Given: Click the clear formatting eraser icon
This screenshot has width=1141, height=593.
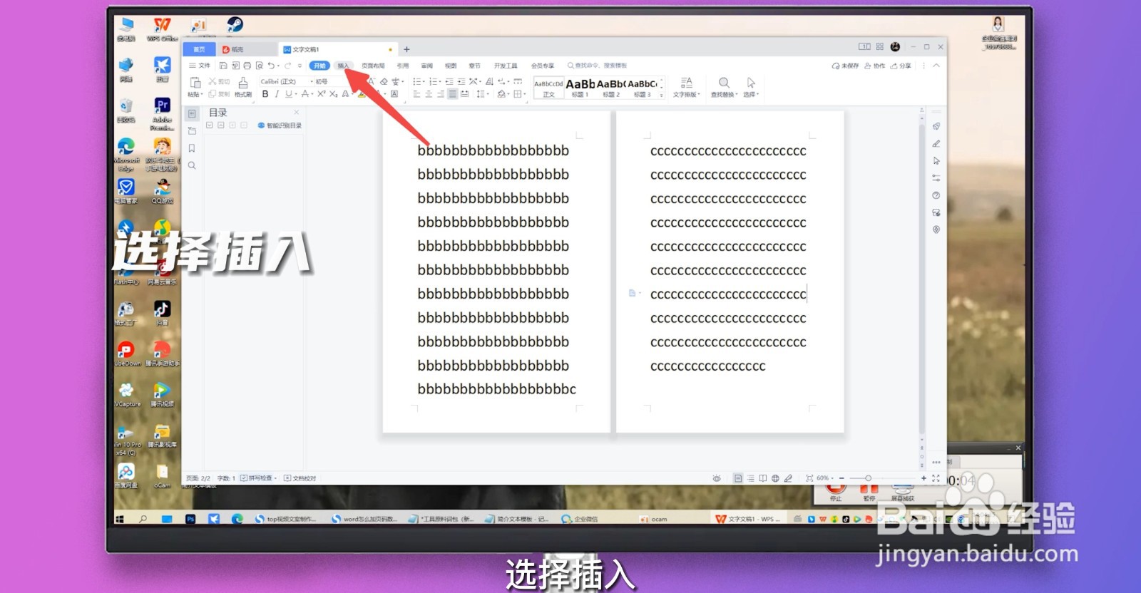Looking at the screenshot, I should [384, 81].
